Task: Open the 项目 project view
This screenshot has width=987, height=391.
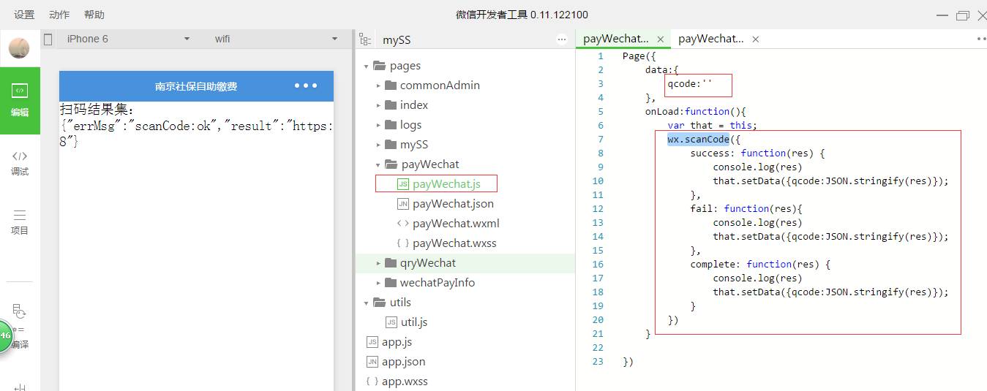Action: pos(20,222)
